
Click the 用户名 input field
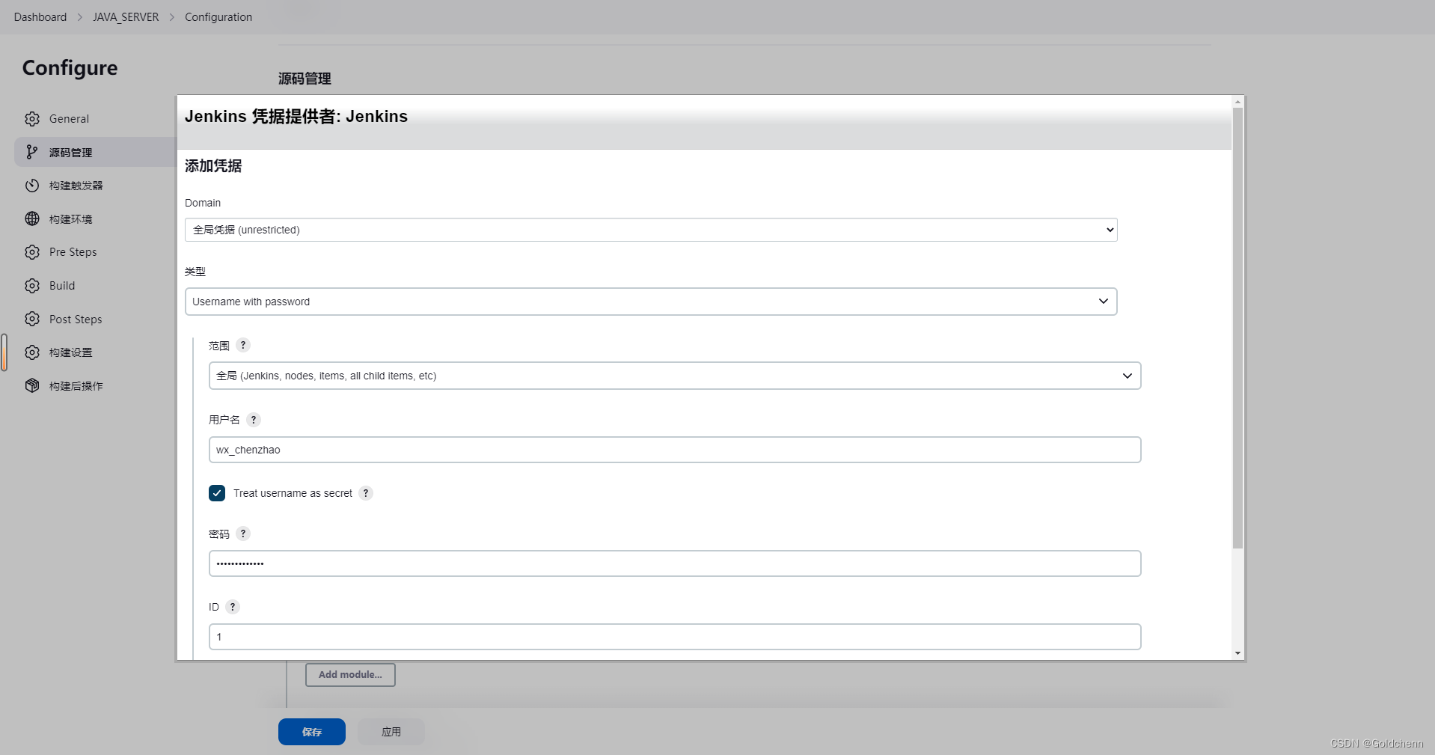pos(675,450)
